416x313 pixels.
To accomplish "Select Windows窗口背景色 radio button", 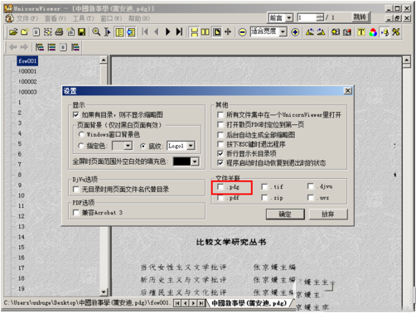I will coord(81,134).
